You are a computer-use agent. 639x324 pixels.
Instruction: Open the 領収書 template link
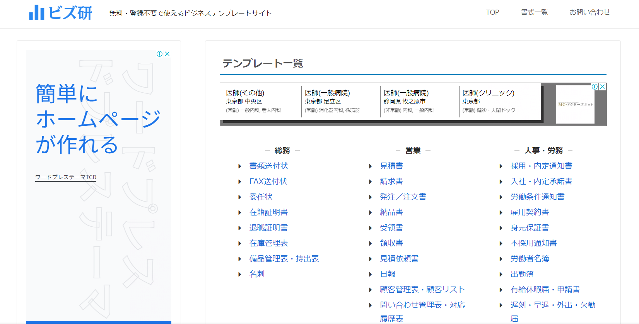coord(391,243)
